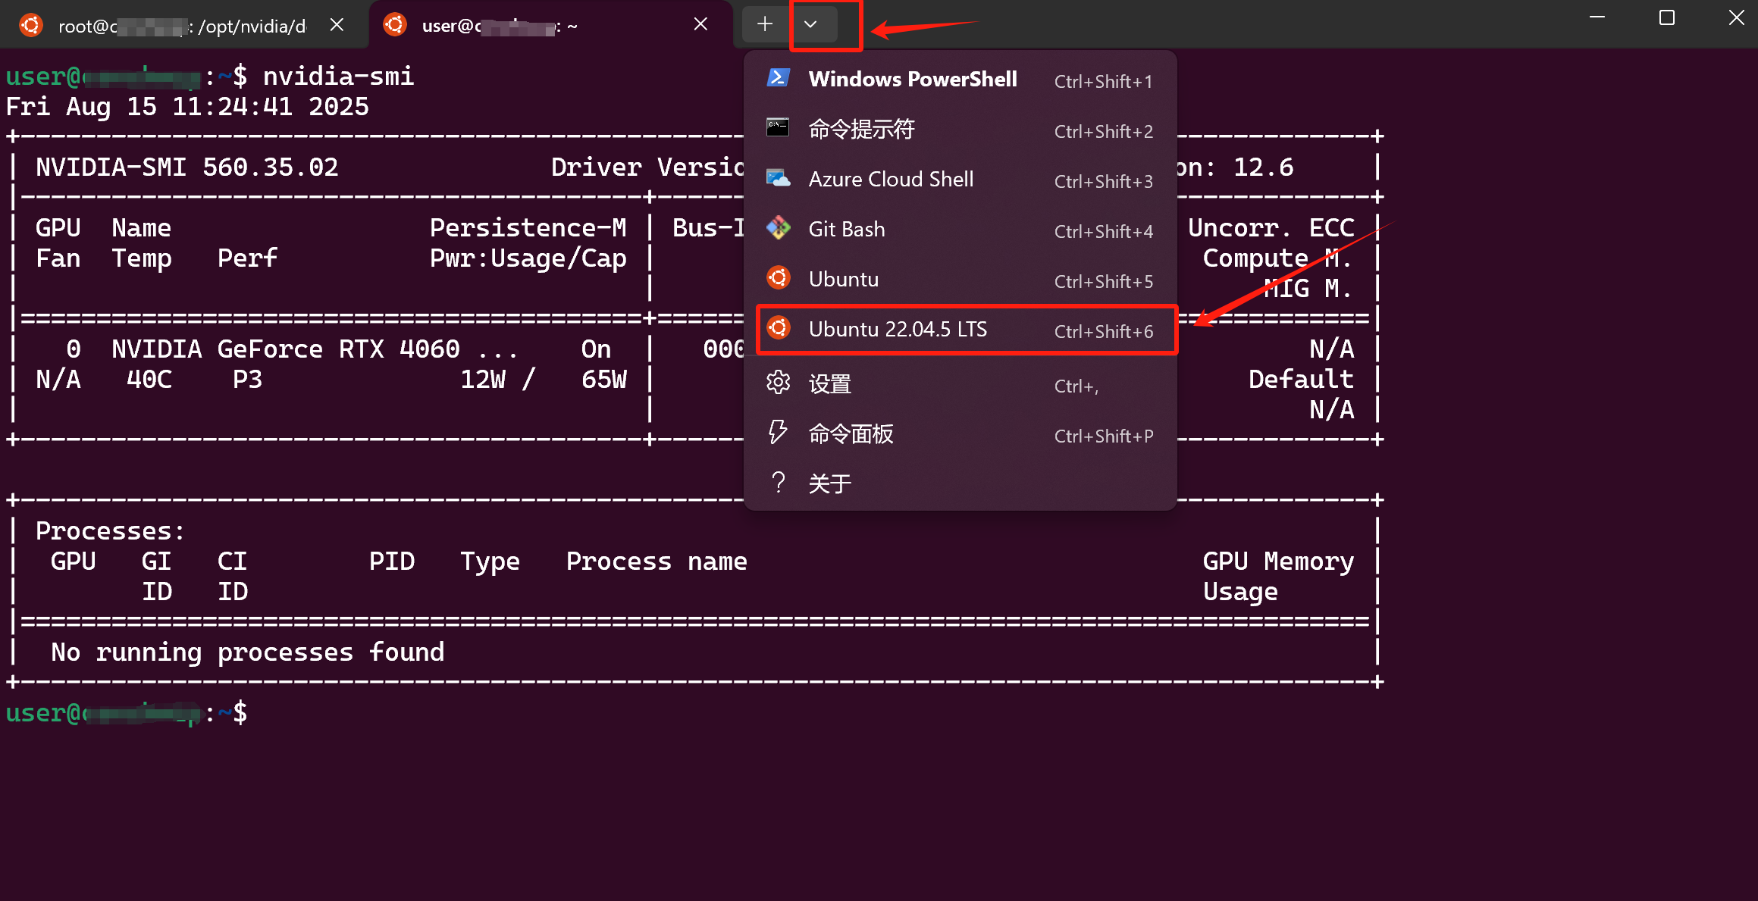Click the Ubuntu 22.04.5 LTS circle icon
Screen dimensions: 1758x901
click(x=778, y=329)
